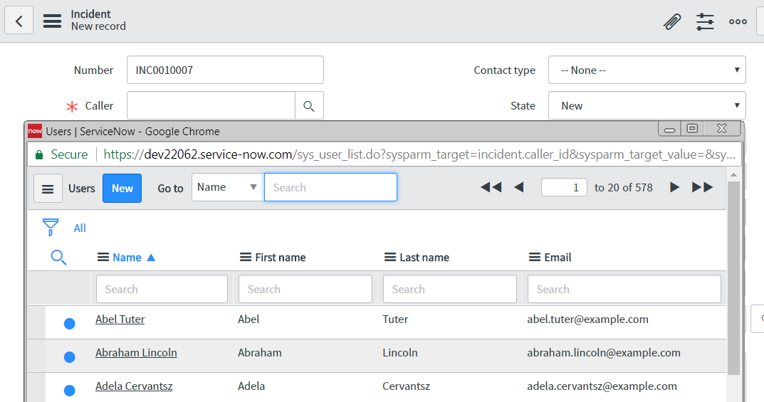This screenshot has height=402, width=764.
Task: Focus the Go to Search box
Action: coord(331,187)
